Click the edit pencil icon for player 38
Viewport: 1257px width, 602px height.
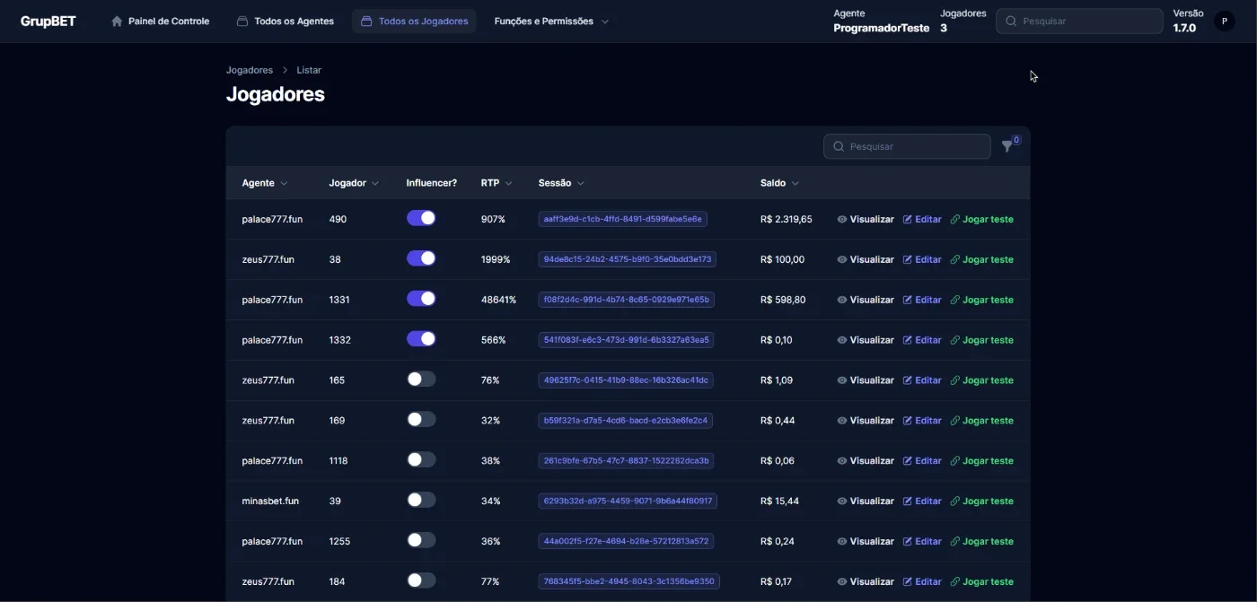[x=908, y=259]
